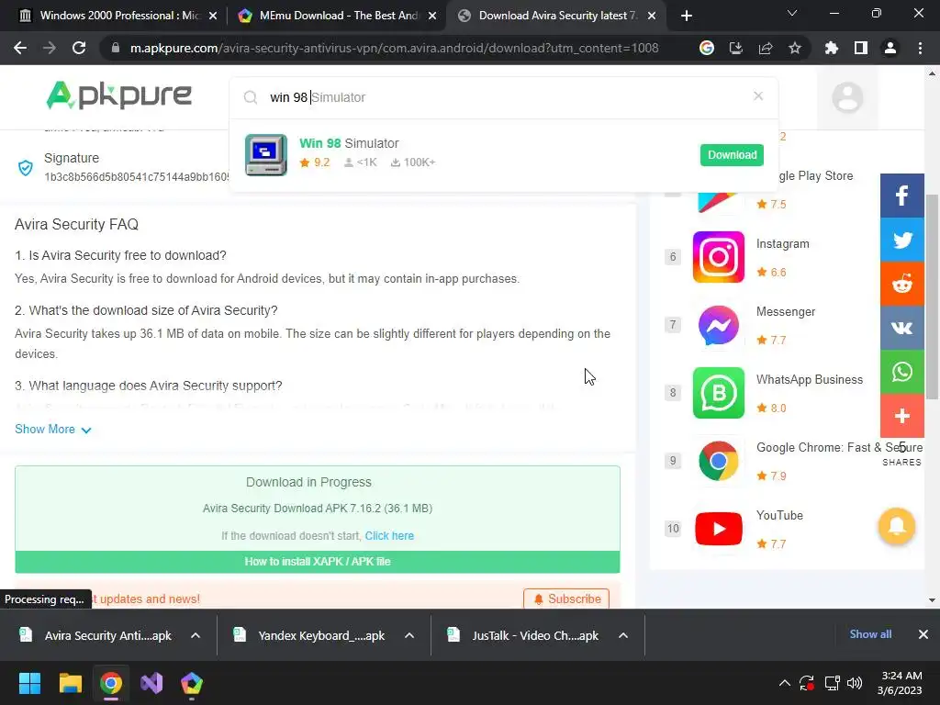Screen dimensions: 940x705
Task: Download Win 98 Simulator
Action: tap(732, 154)
